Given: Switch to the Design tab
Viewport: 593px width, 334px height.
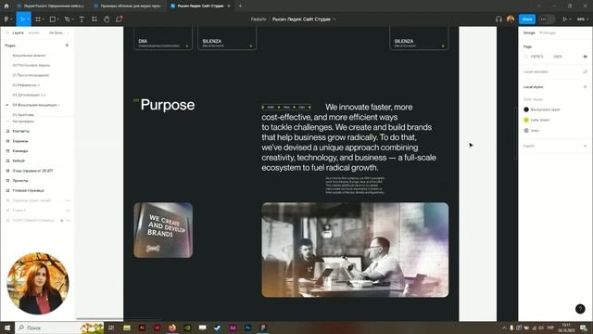Looking at the screenshot, I should pyautogui.click(x=529, y=33).
